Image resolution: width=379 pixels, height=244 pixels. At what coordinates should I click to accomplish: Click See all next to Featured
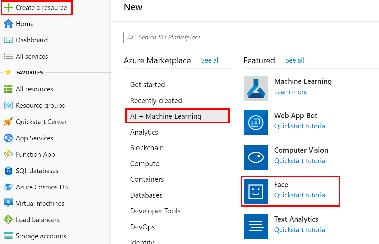(295, 60)
